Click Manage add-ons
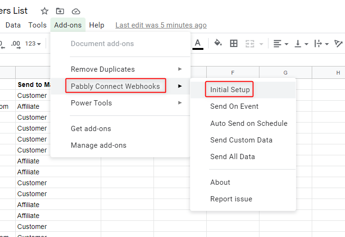Screen dimensions: 345x237 tap(120, 145)
